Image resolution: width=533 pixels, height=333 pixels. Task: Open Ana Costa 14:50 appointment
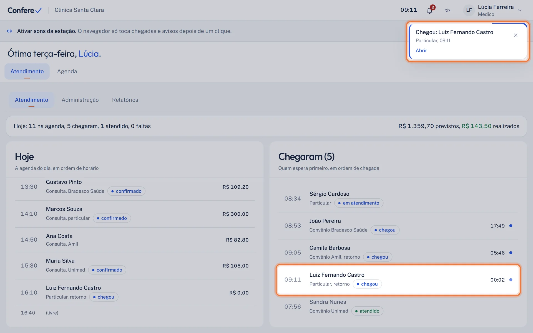135,240
